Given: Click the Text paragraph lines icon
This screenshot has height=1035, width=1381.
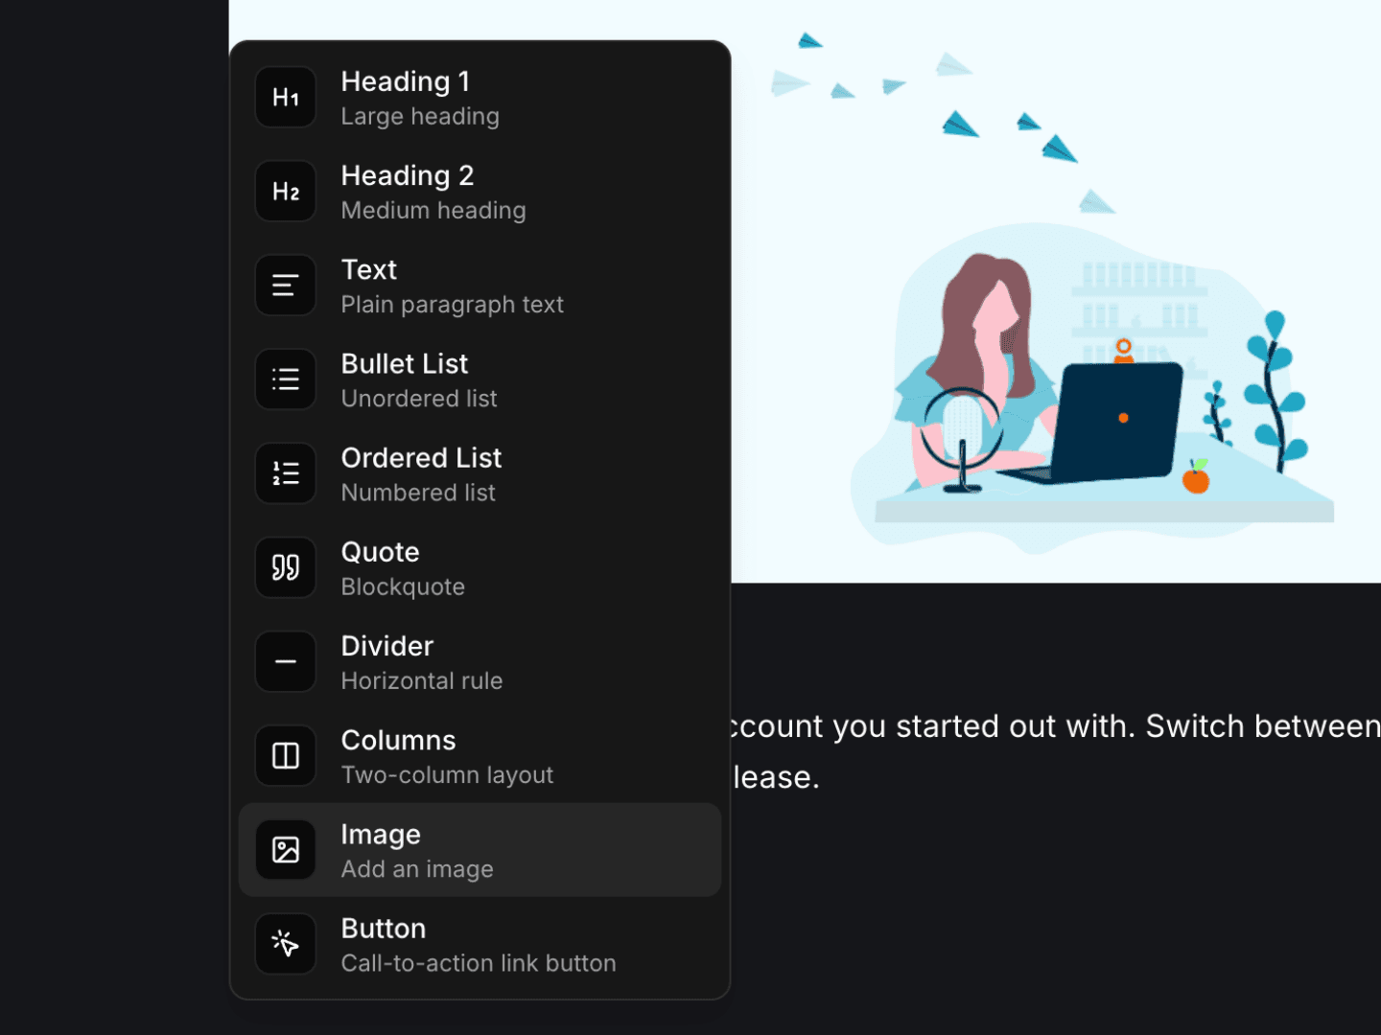Looking at the screenshot, I should [x=286, y=285].
